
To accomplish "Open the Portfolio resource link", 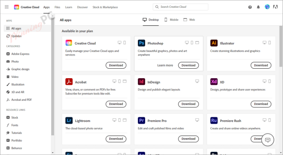I will [14, 140].
